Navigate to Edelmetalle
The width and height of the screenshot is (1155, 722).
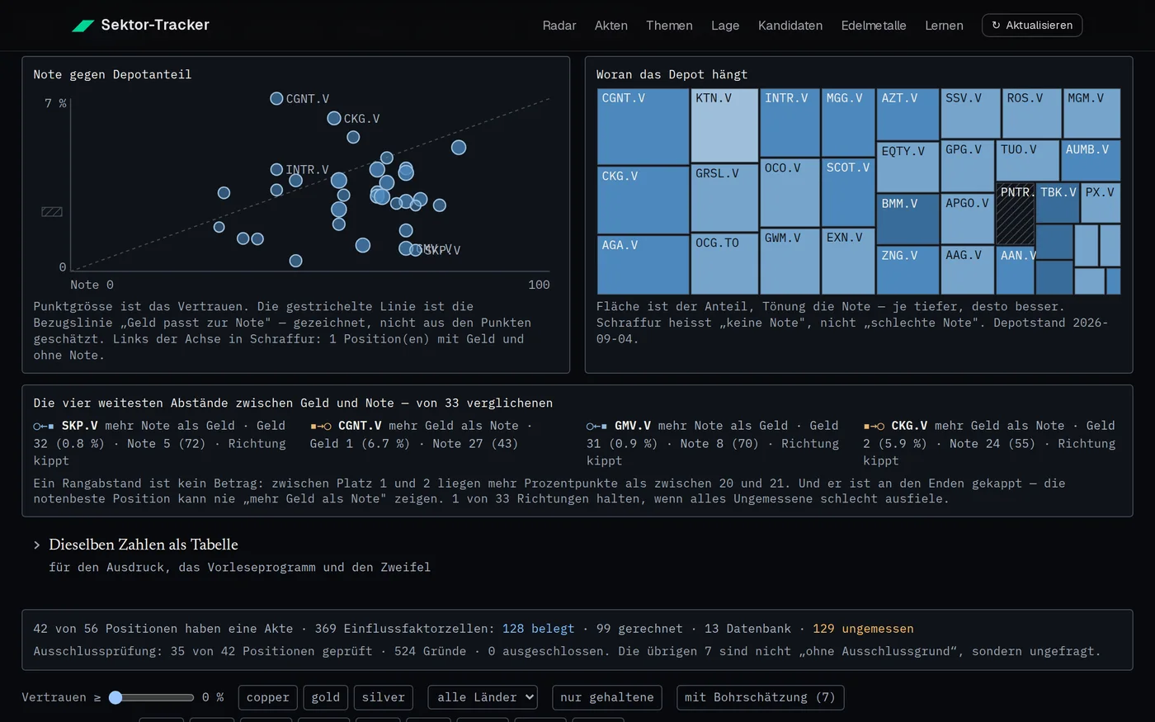874,26
